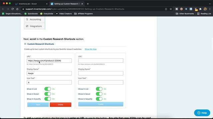Bookmark this page with the star icon
Image resolution: width=213 pixels, height=119 pixels.
coord(171,9)
